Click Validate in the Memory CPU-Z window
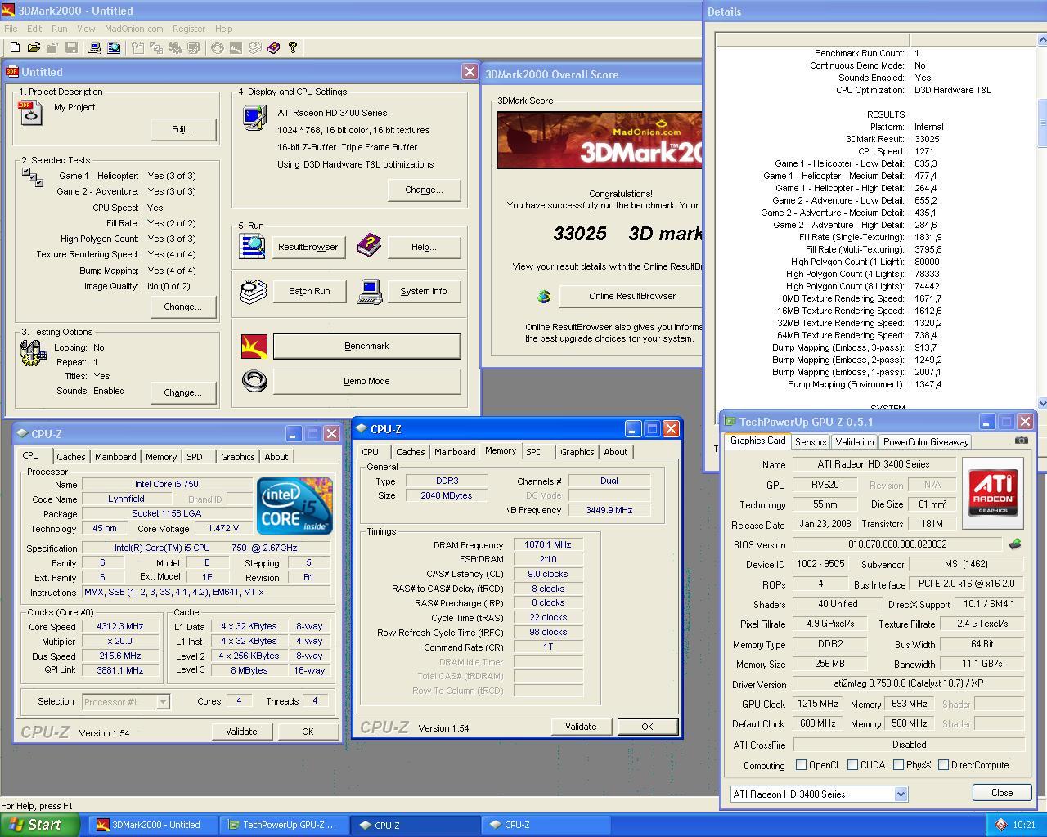This screenshot has width=1047, height=837. pyautogui.click(x=581, y=727)
